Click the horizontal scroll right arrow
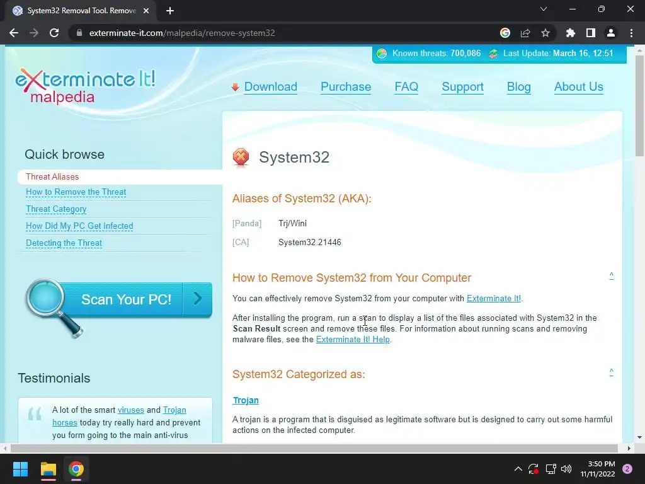The height and width of the screenshot is (484, 645). point(629,448)
